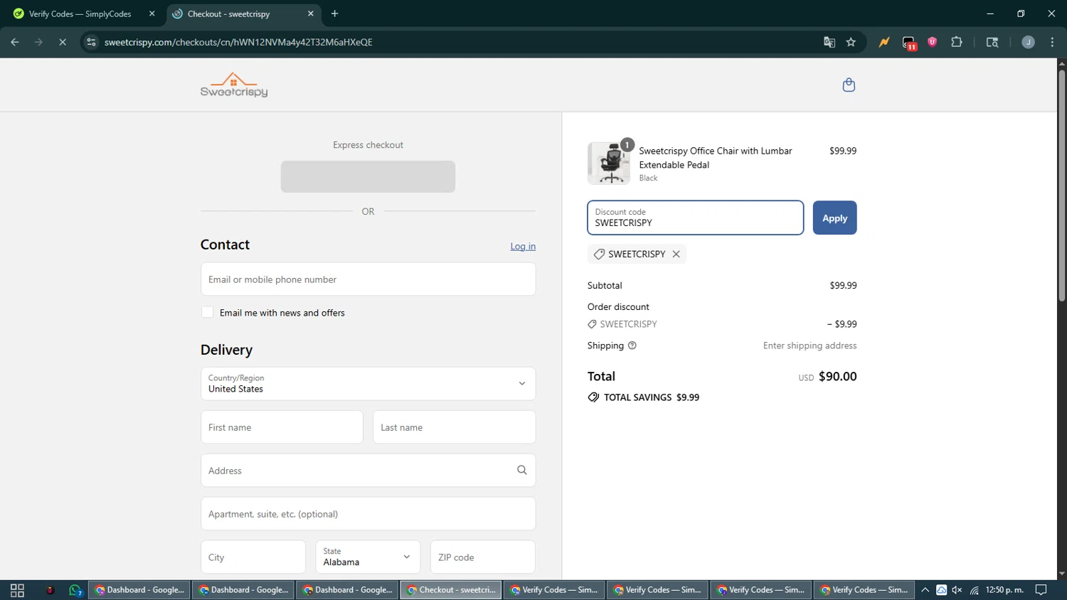Screen dimensions: 1067x600
Task: Close the Checkout - sweetcrispy tab
Action: coord(310,14)
